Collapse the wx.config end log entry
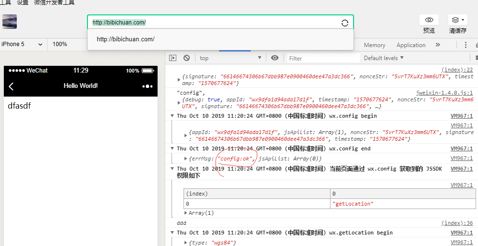Viewport: 478px width, 246px height. coord(172,149)
